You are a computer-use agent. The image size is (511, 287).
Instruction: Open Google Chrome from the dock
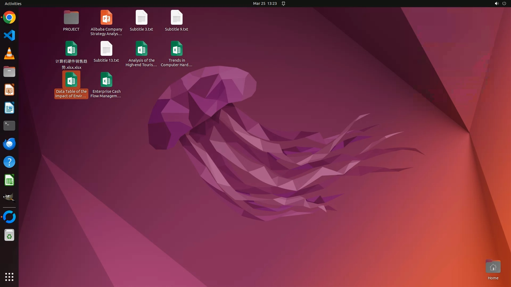pos(9,18)
